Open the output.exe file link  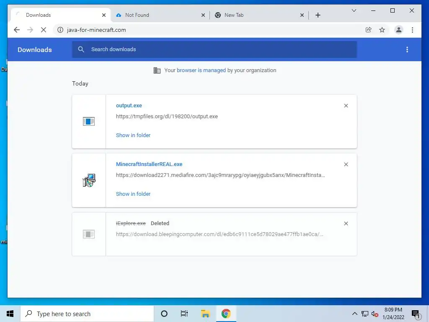click(129, 105)
